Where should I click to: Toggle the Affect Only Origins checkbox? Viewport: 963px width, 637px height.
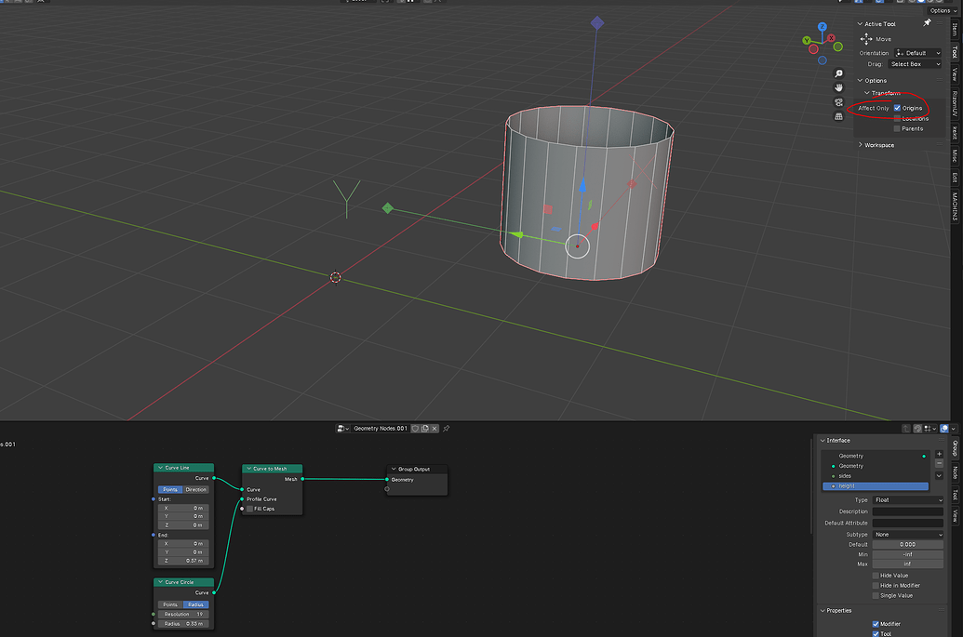(x=897, y=108)
